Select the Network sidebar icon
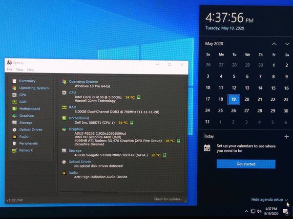293x219 pixels. coord(14,150)
